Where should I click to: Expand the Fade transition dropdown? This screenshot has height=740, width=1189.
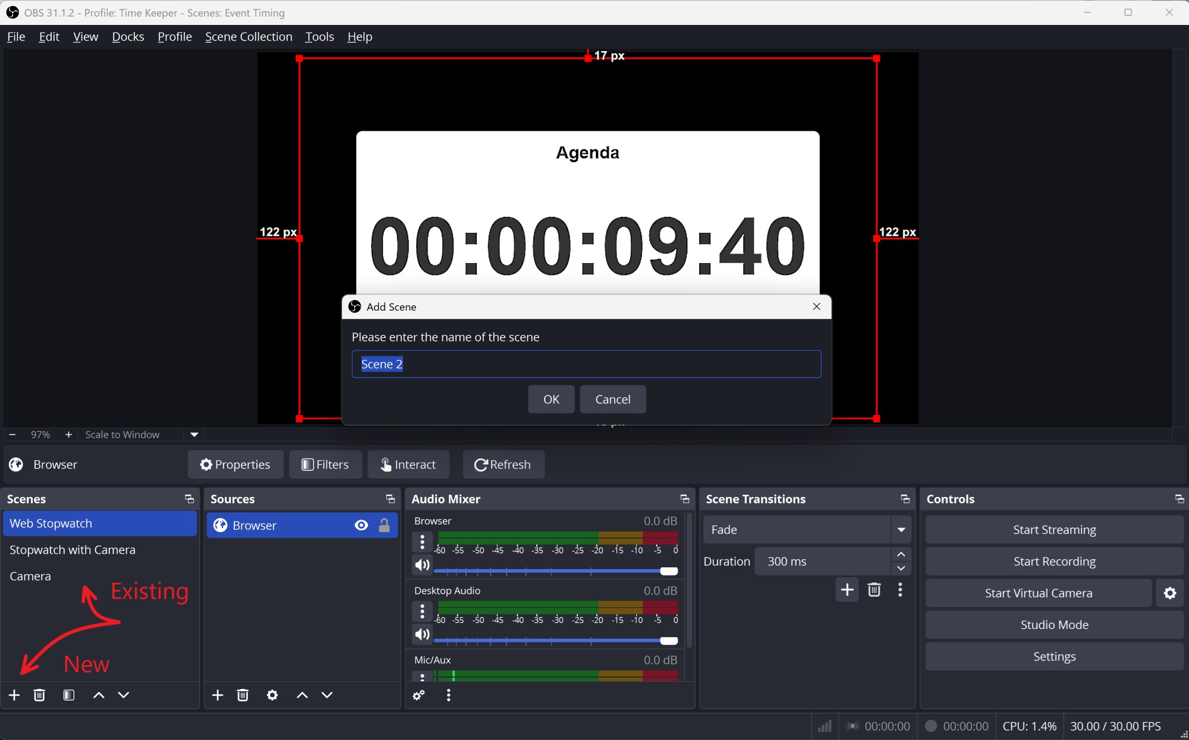[901, 530]
